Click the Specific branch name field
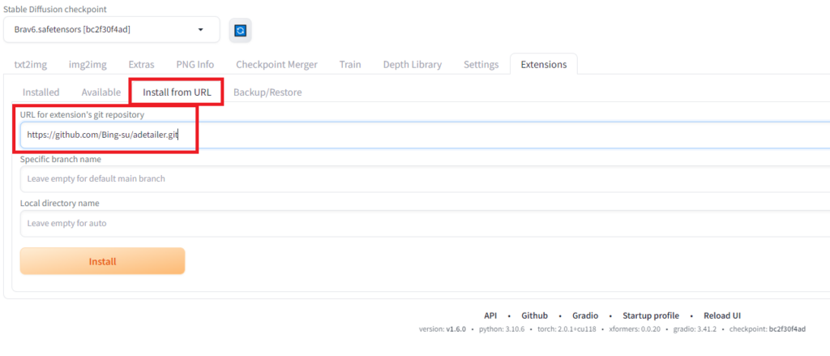 (x=425, y=178)
